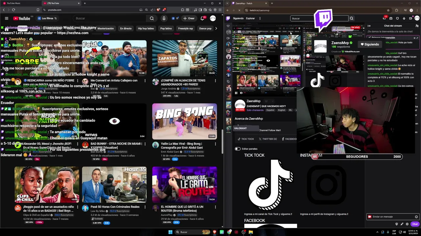This screenshot has width=421, height=236.
Task: Select the Hip hop latino filter chip
Action: [146, 29]
